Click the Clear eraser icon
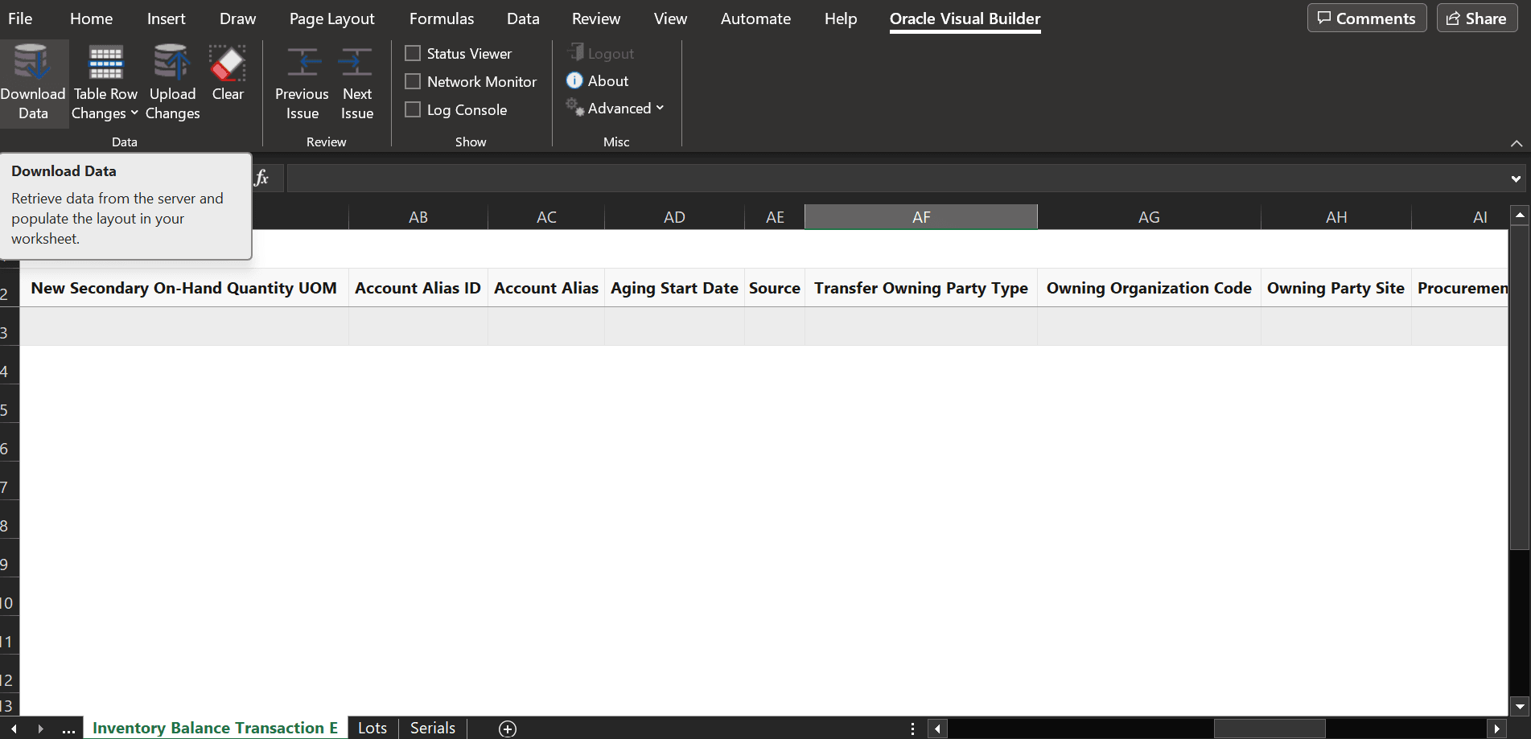Image resolution: width=1531 pixels, height=739 pixels. tap(228, 63)
